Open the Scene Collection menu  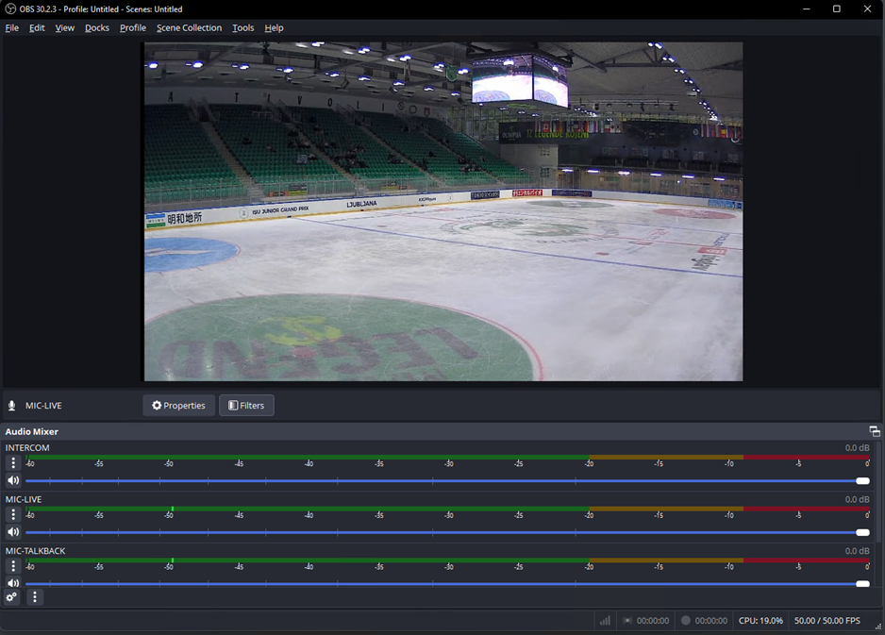pyautogui.click(x=189, y=28)
